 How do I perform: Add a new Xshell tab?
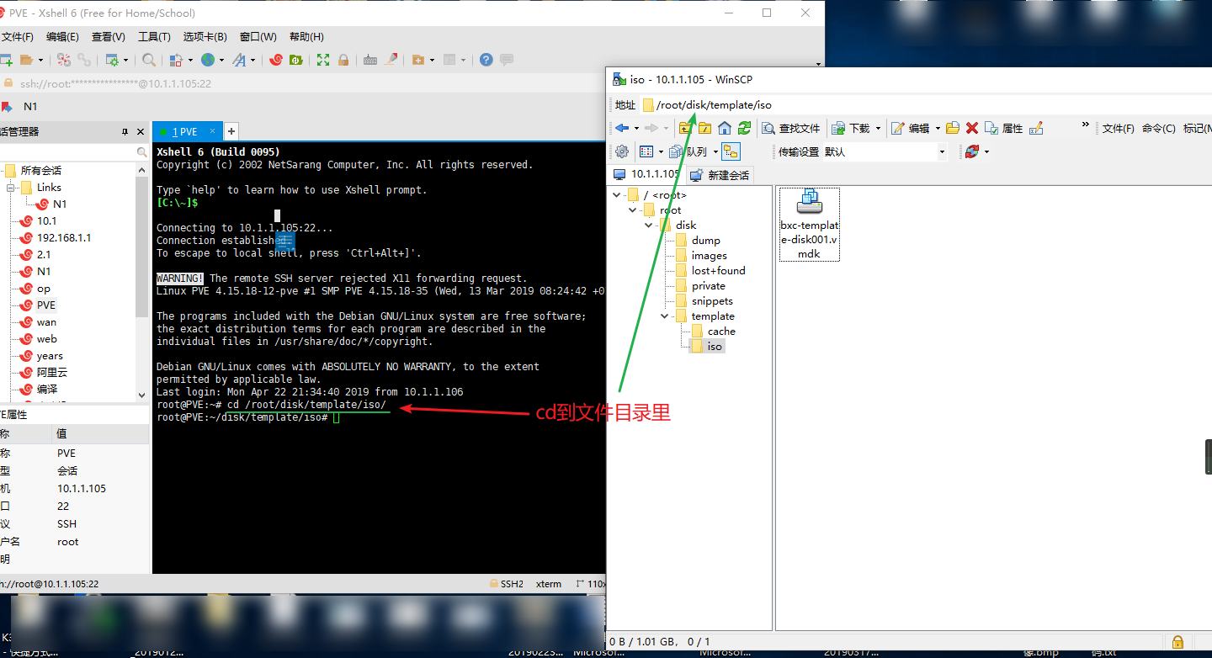(x=231, y=131)
